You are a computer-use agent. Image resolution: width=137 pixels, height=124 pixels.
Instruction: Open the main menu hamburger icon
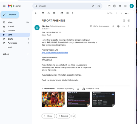pos(4,6)
